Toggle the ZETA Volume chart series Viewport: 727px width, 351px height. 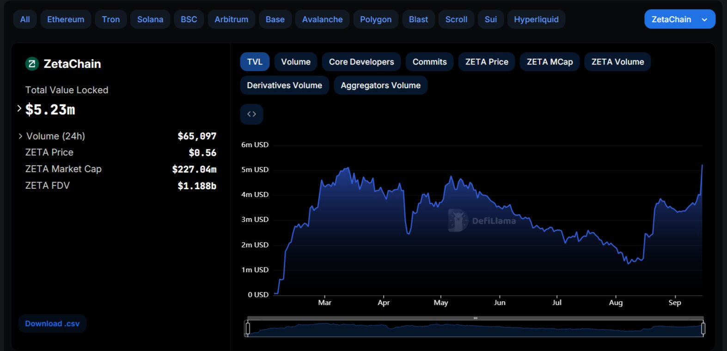[617, 62]
